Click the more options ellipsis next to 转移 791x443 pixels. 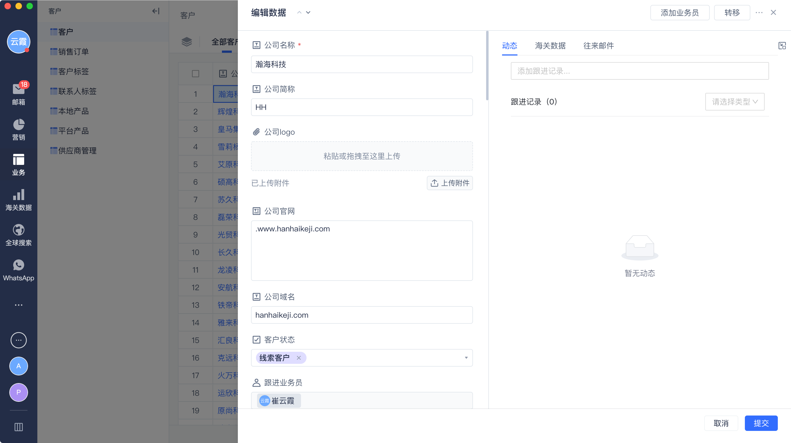[759, 13]
